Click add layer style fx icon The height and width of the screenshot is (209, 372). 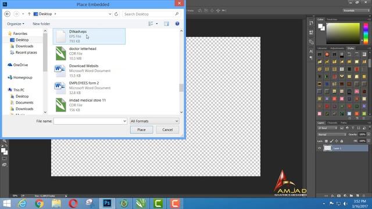[x=332, y=196]
